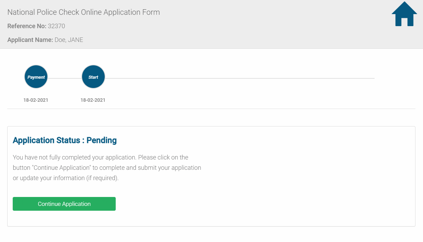Click the National Police Check form title

coord(83,12)
